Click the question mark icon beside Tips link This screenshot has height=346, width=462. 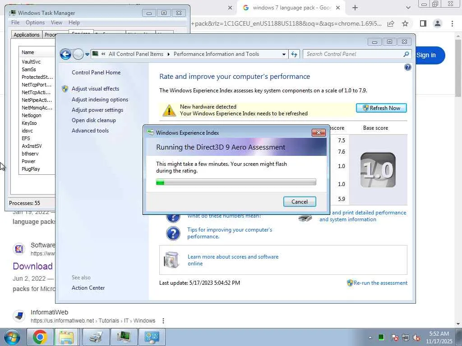pyautogui.click(x=173, y=233)
